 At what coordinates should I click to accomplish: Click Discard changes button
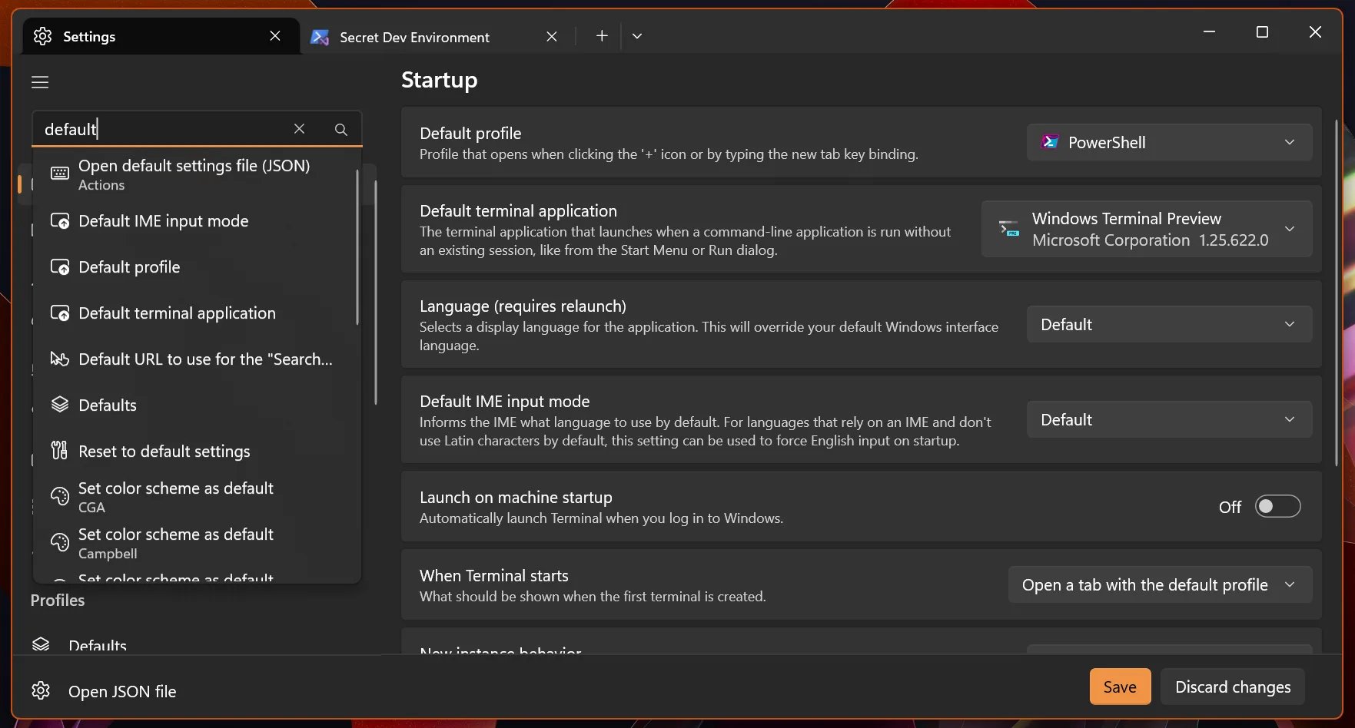[1232, 687]
